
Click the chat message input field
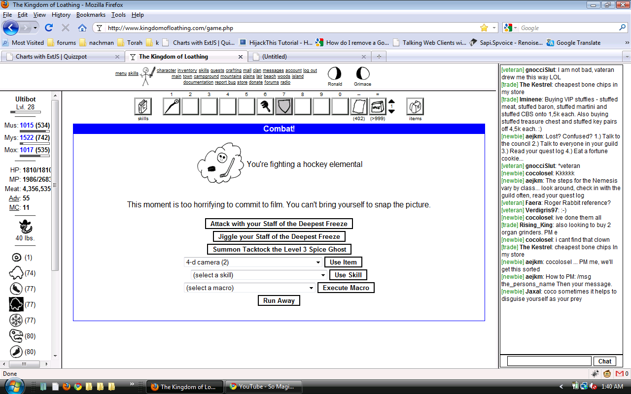[549, 361]
